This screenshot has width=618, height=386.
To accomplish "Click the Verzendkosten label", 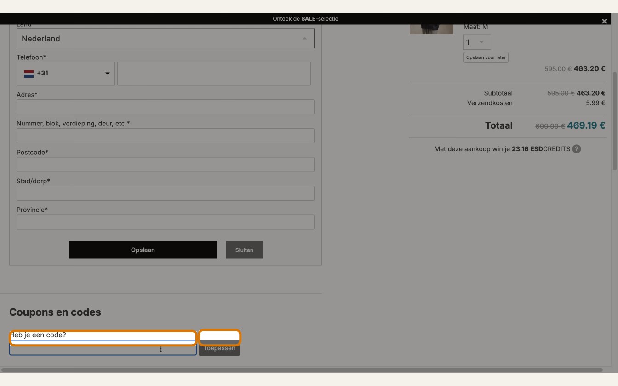I will [490, 103].
